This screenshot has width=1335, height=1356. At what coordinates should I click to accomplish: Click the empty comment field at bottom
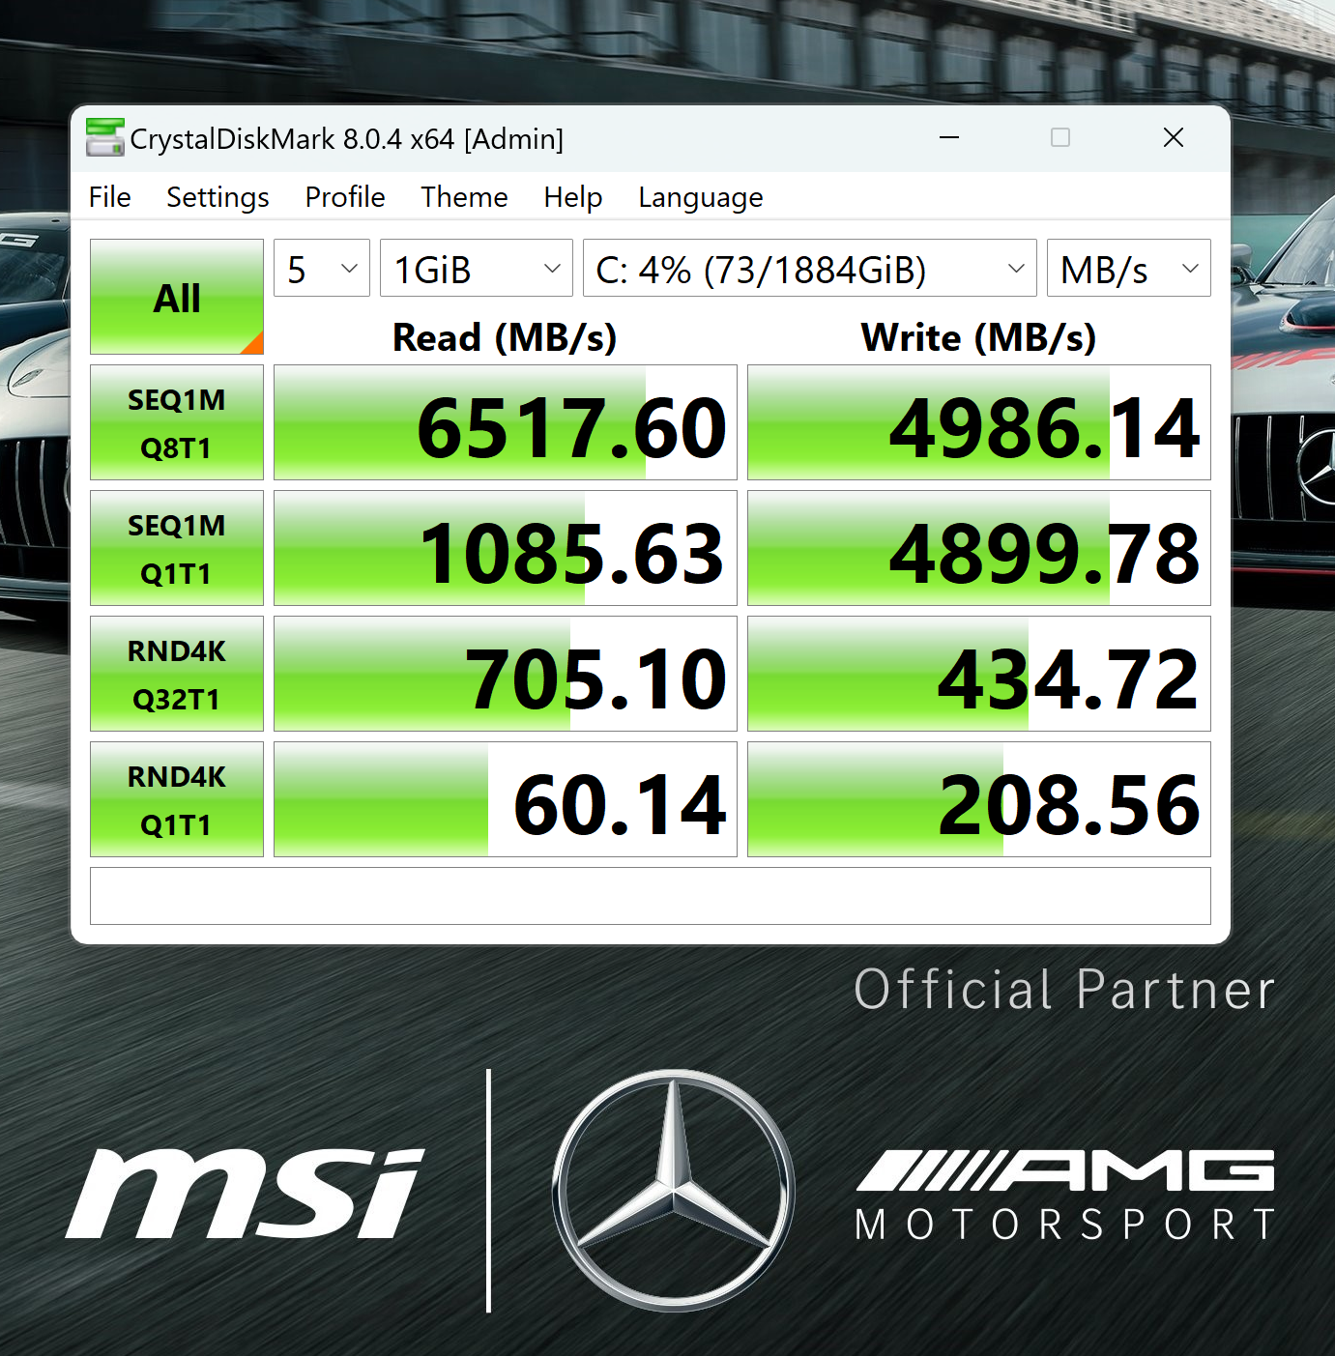tap(651, 896)
